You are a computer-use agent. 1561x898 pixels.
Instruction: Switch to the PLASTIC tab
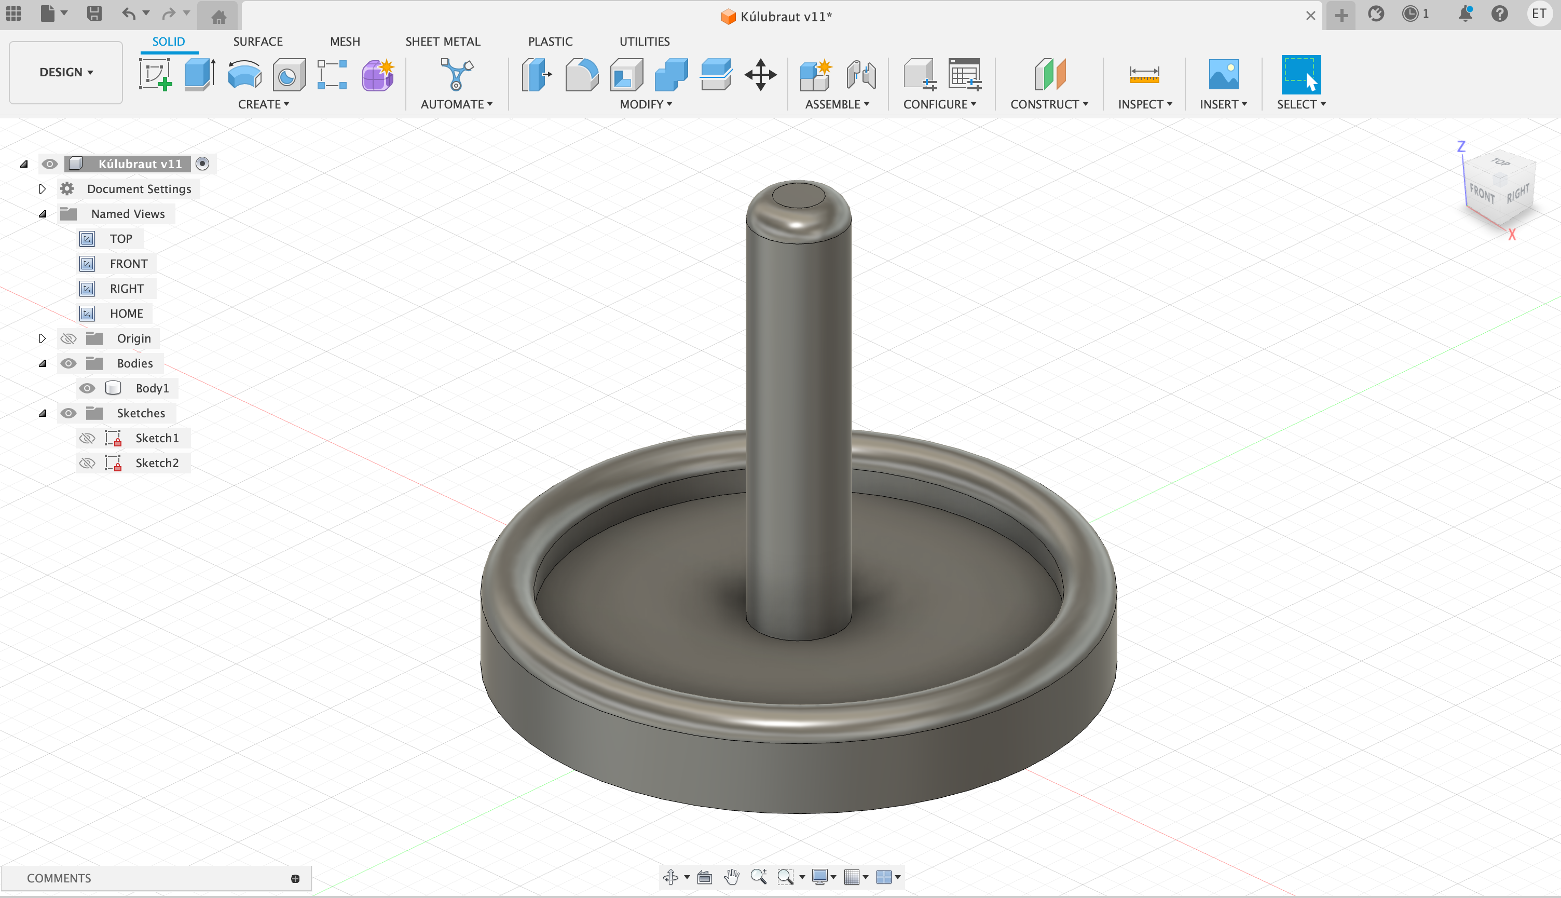(x=550, y=42)
